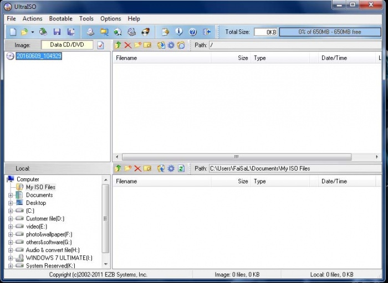Click the rename icon in the Local pane toolbar
The image size is (388, 283).
pos(147,168)
